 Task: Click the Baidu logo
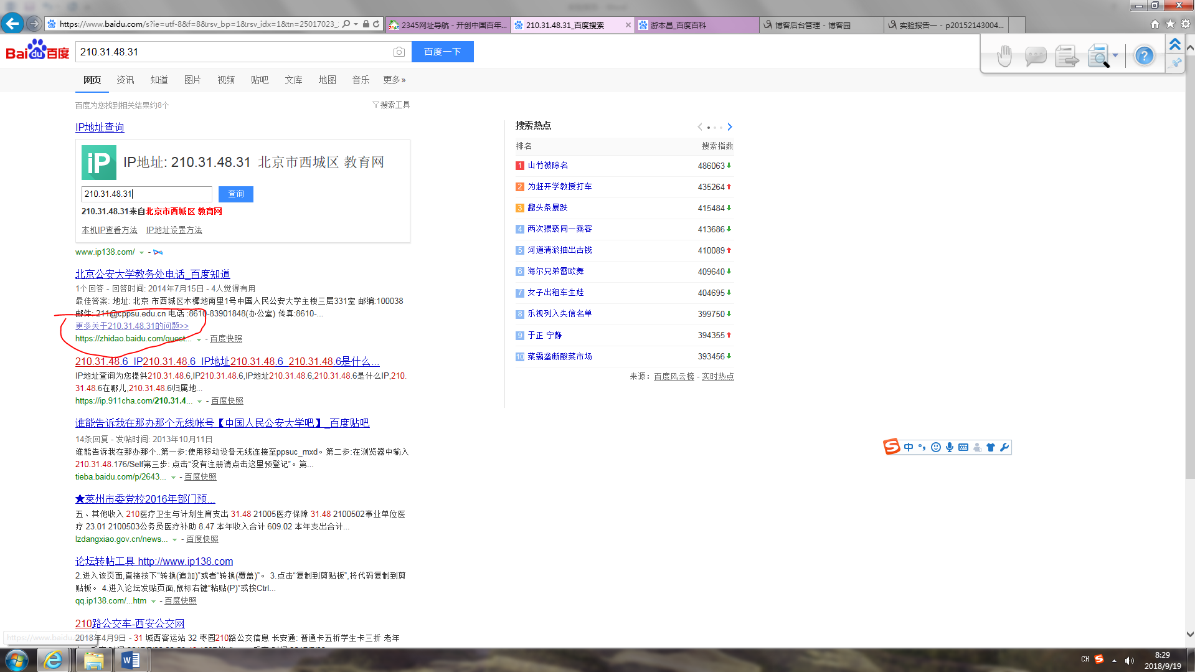pyautogui.click(x=37, y=50)
